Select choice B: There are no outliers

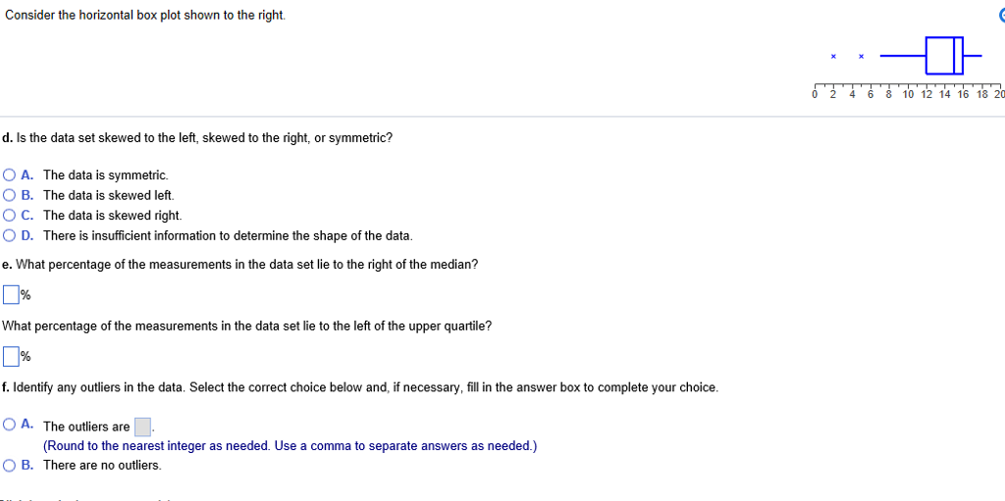(x=10, y=465)
